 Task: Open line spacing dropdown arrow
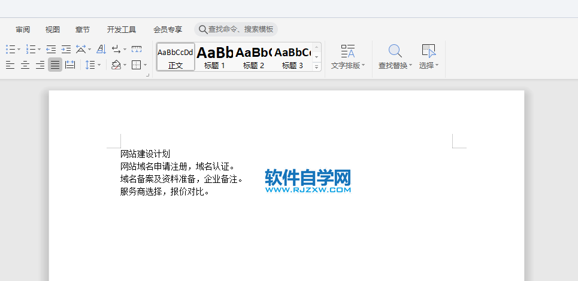99,66
